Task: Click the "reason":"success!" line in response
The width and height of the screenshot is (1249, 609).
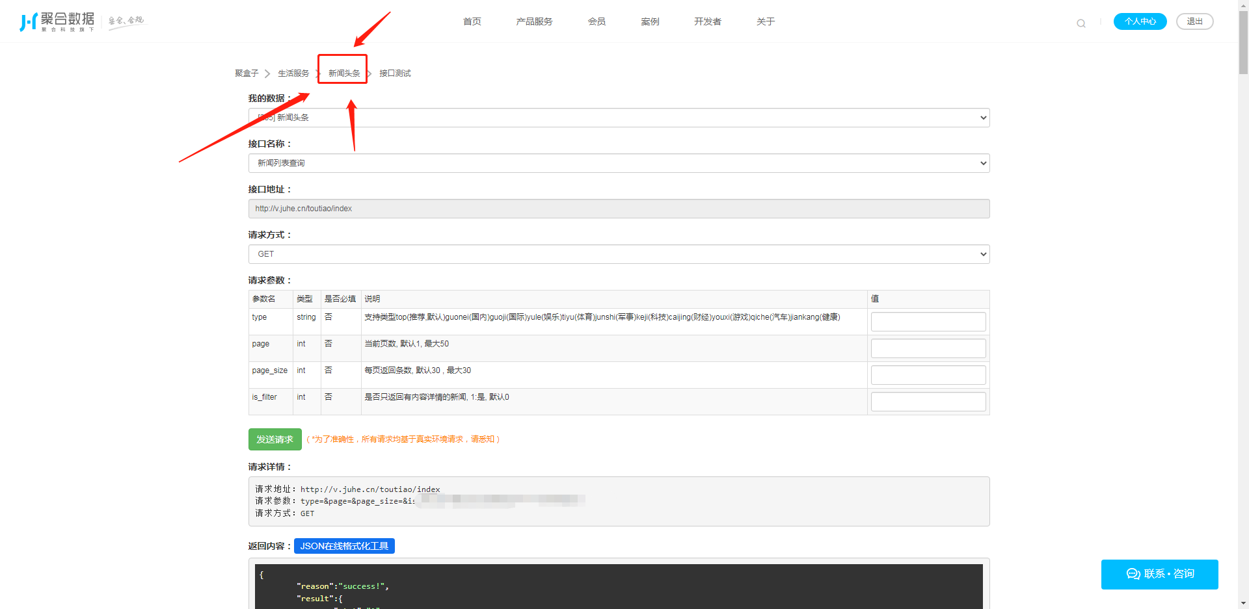Action: coord(343,586)
